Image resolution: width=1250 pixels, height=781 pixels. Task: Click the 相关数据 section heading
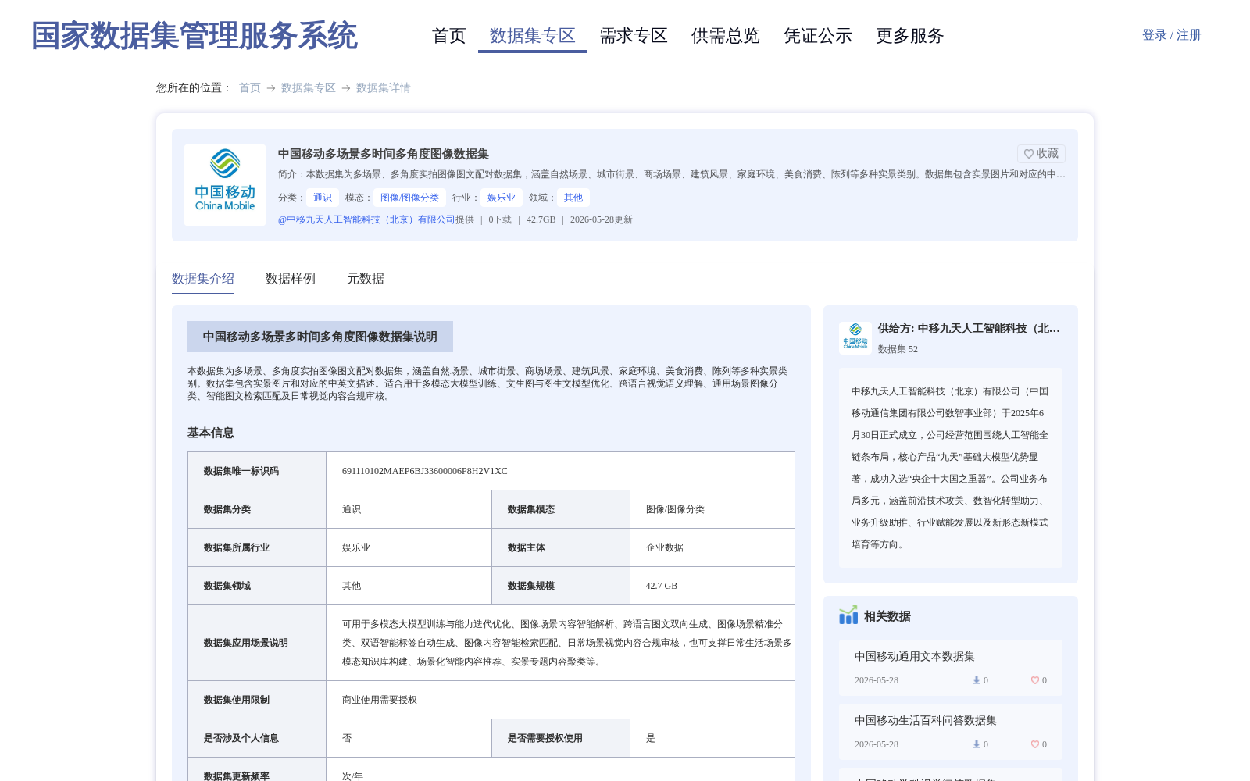[887, 616]
